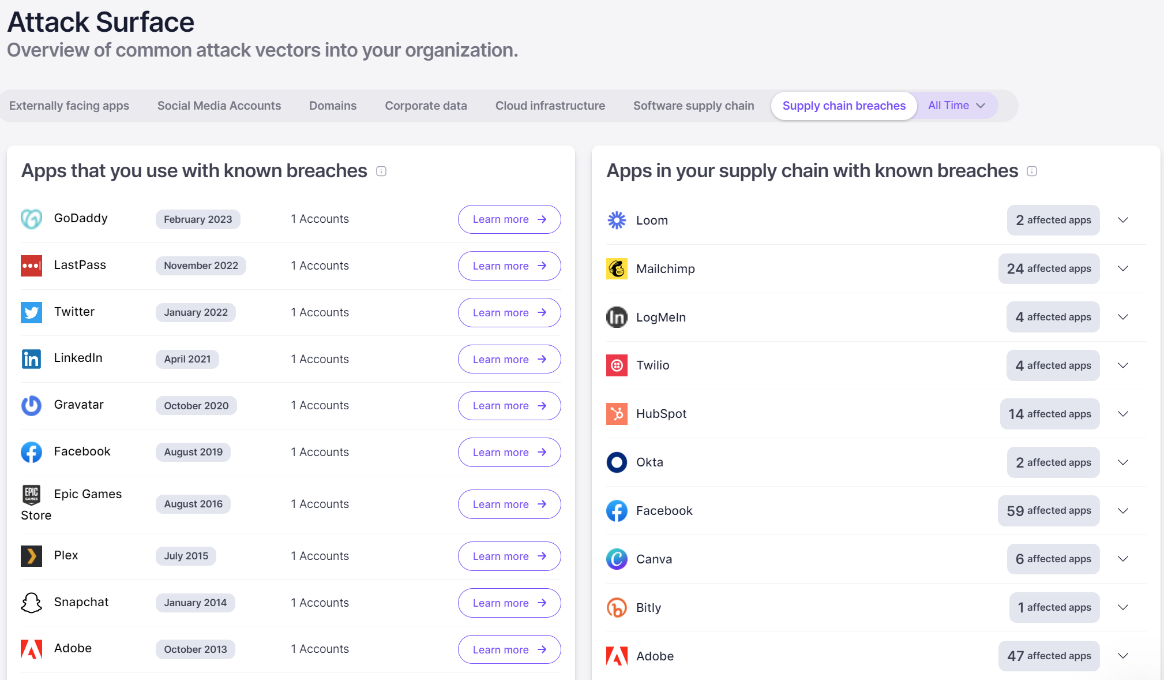Expand the Loom row chevron
1164x680 pixels.
pyautogui.click(x=1123, y=220)
